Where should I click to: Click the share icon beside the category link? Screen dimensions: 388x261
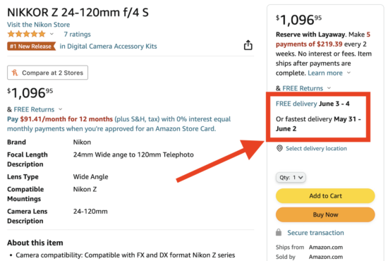pyautogui.click(x=248, y=45)
